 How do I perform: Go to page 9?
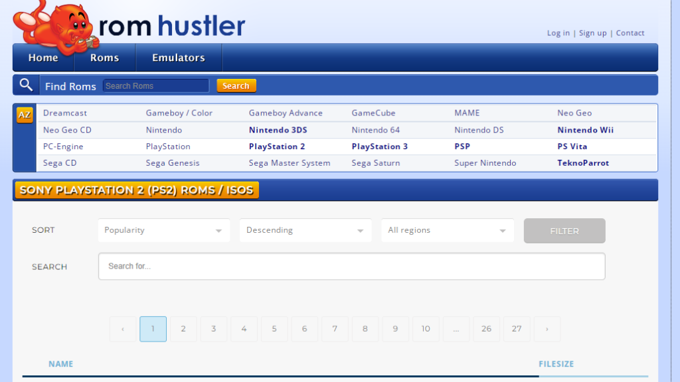(x=396, y=329)
